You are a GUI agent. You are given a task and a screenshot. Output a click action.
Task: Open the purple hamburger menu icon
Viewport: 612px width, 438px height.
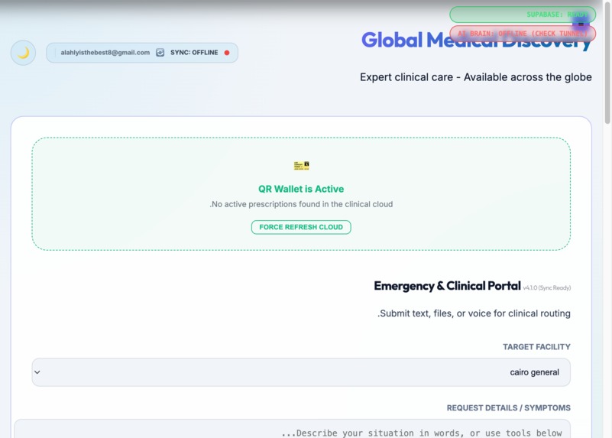point(581,24)
